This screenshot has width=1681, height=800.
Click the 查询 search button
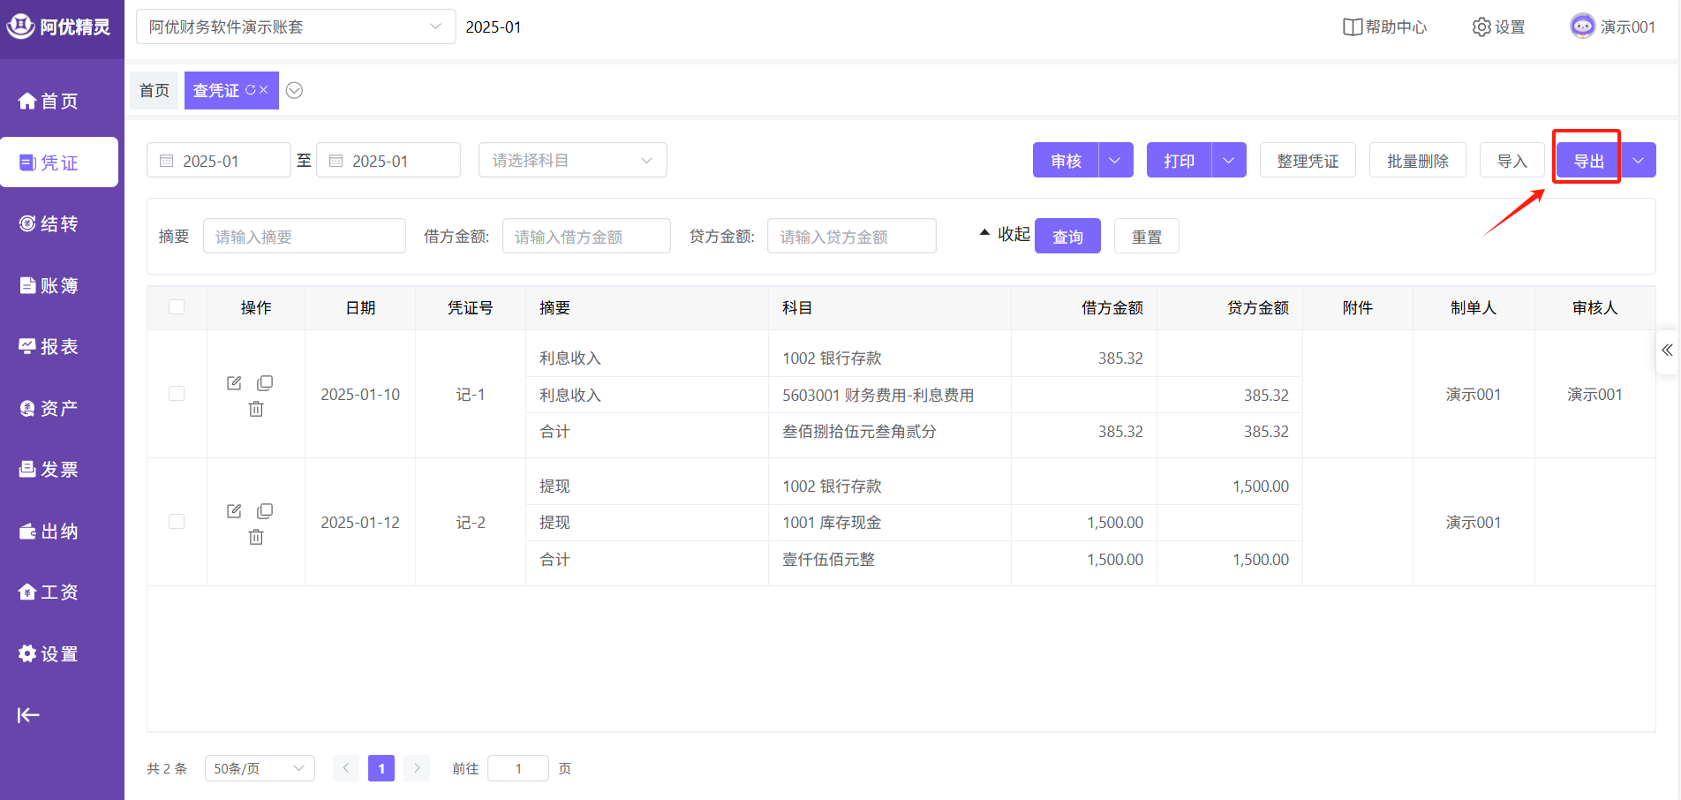click(1067, 237)
